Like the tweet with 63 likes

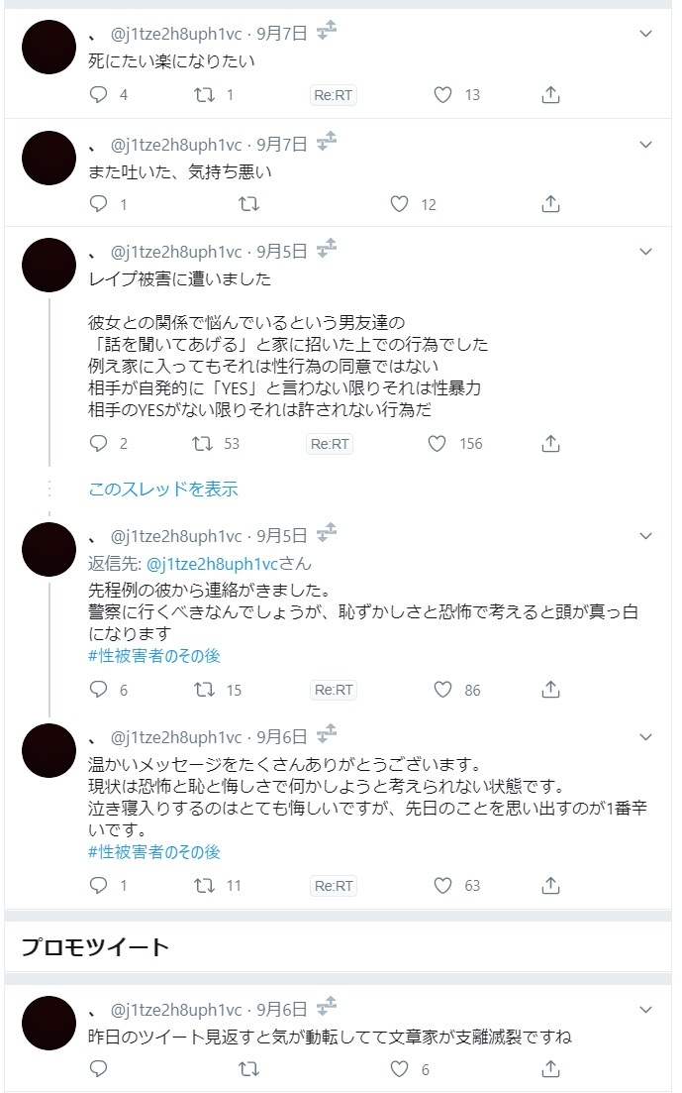point(443,885)
